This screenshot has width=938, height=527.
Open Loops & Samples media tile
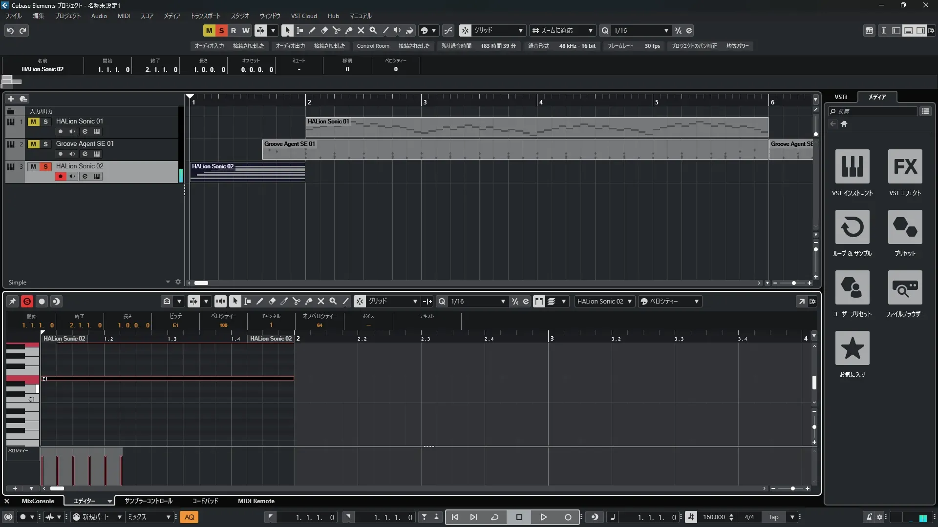click(x=852, y=227)
